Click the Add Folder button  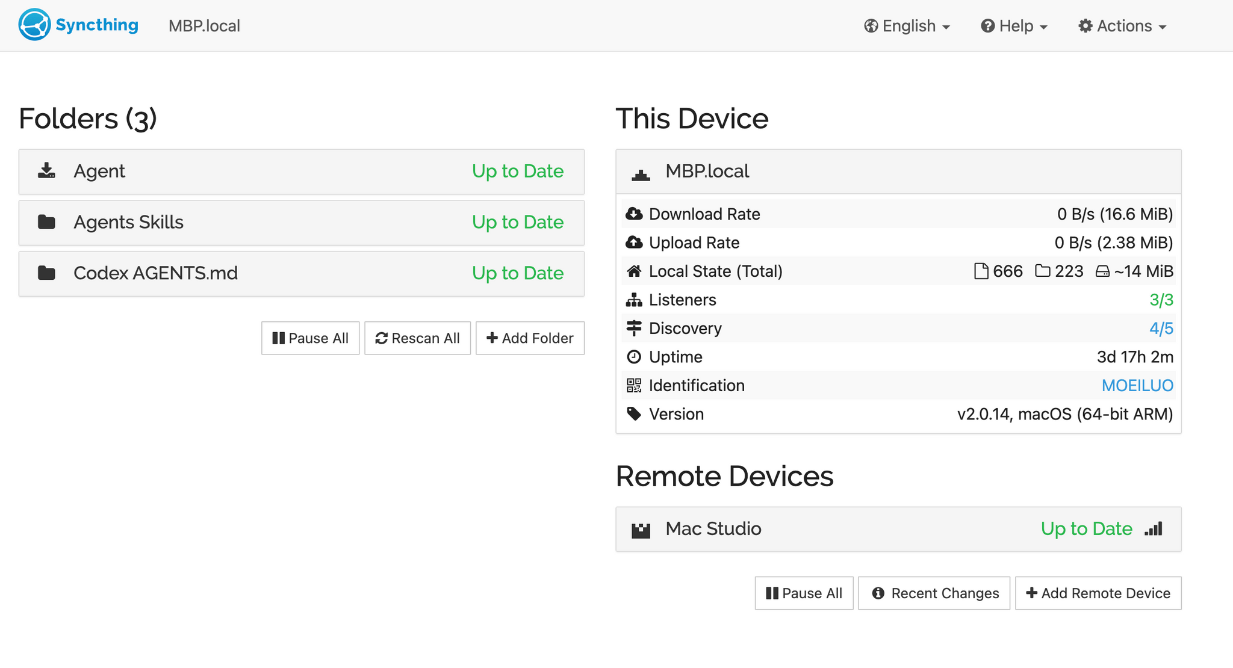click(x=530, y=338)
